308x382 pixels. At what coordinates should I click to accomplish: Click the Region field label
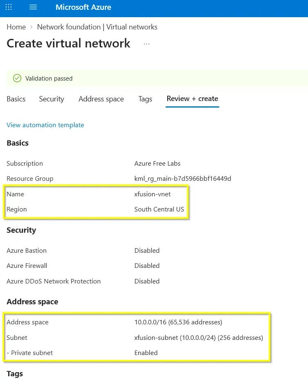(17, 209)
